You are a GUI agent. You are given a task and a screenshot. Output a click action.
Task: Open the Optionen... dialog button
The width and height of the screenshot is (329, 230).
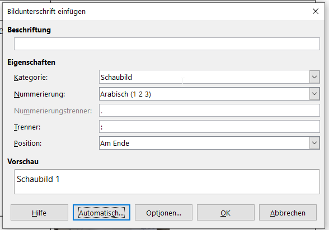[x=163, y=213]
